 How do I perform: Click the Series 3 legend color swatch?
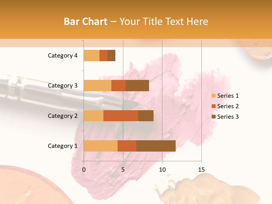[x=213, y=117]
